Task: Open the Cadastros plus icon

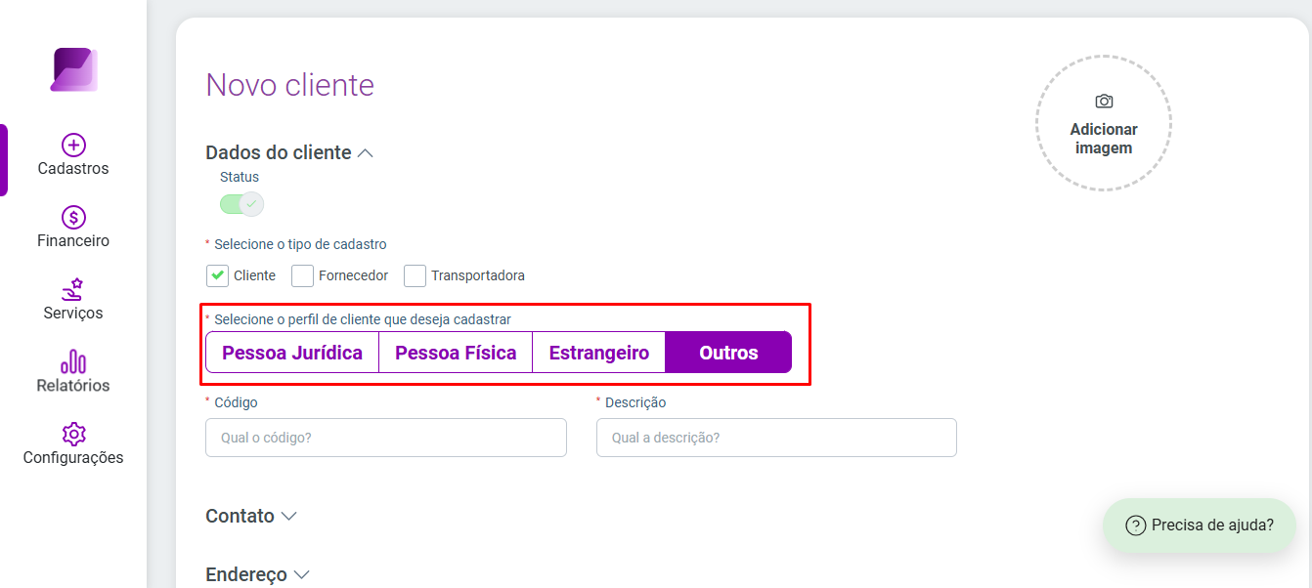Action: click(x=73, y=145)
